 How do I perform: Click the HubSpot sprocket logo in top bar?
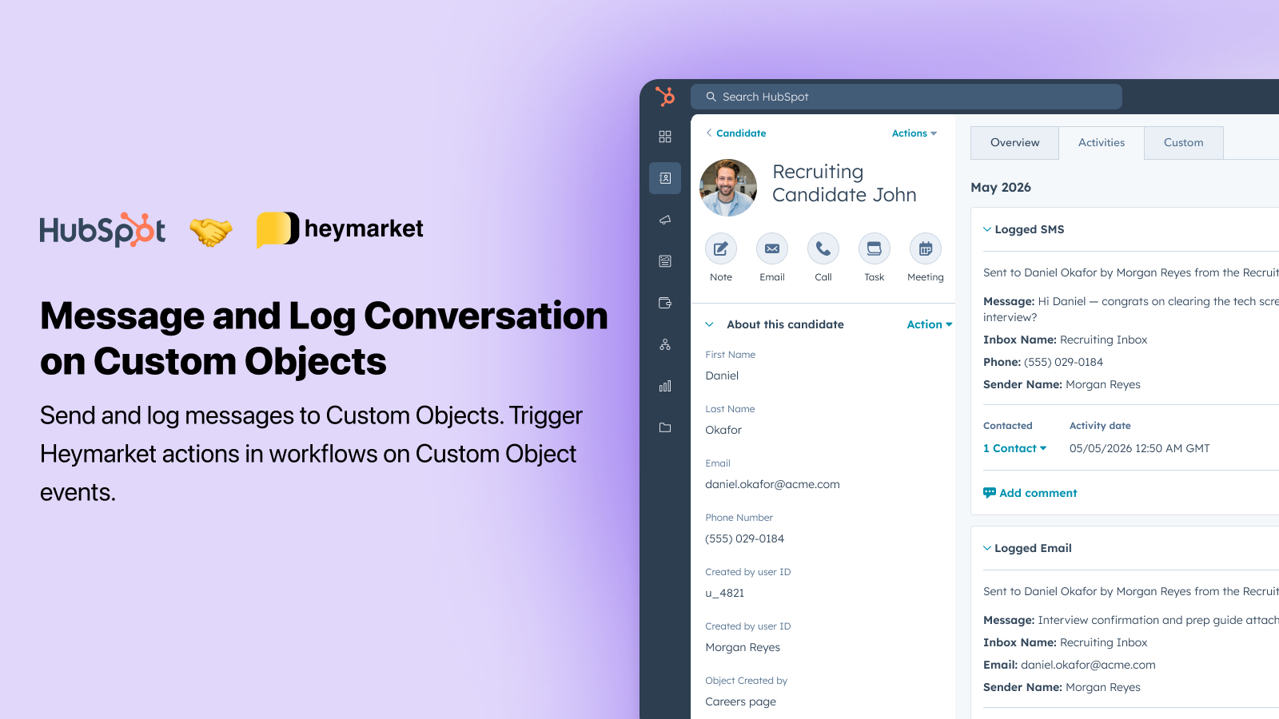click(x=665, y=97)
